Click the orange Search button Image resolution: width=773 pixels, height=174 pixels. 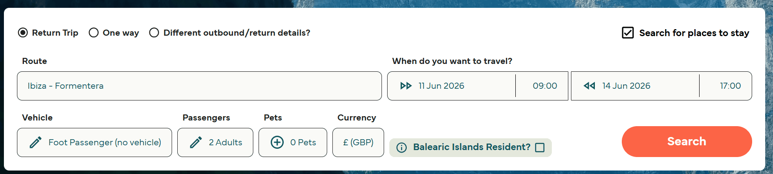[687, 141]
